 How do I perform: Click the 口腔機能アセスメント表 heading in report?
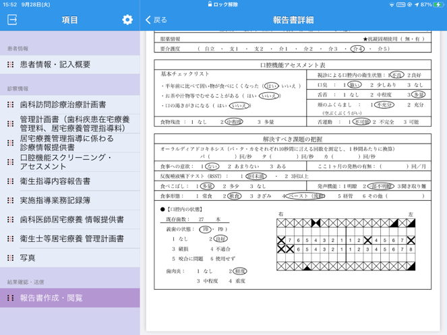pos(293,65)
